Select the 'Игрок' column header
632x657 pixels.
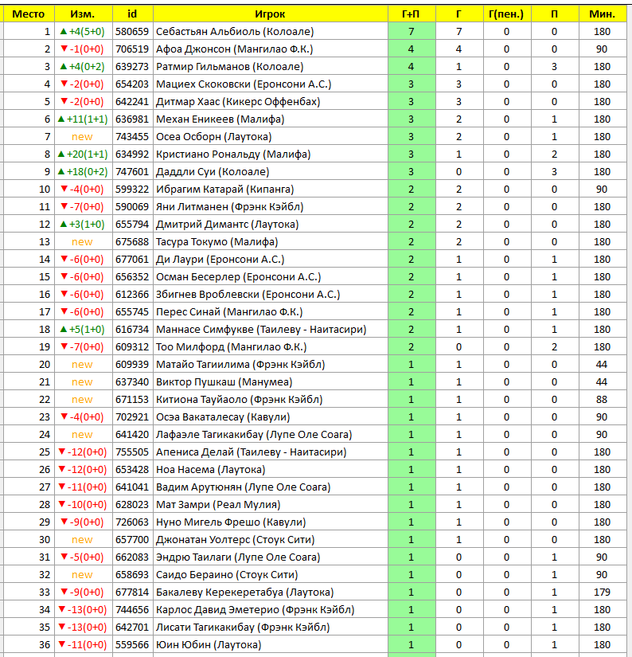[x=270, y=14]
